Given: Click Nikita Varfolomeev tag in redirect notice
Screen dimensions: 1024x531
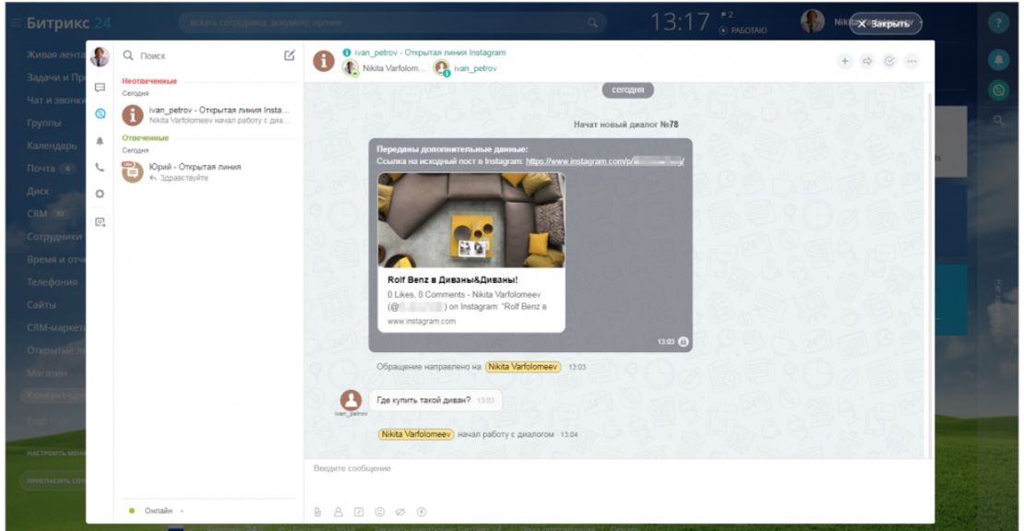Looking at the screenshot, I should tap(522, 367).
